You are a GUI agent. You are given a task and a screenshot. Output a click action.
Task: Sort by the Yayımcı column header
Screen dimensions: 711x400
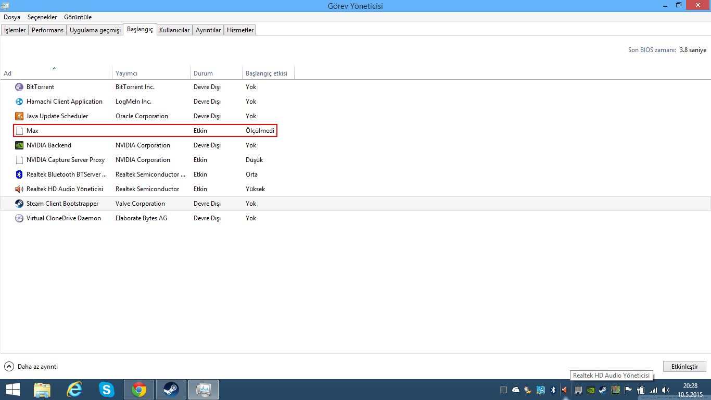[x=151, y=72]
